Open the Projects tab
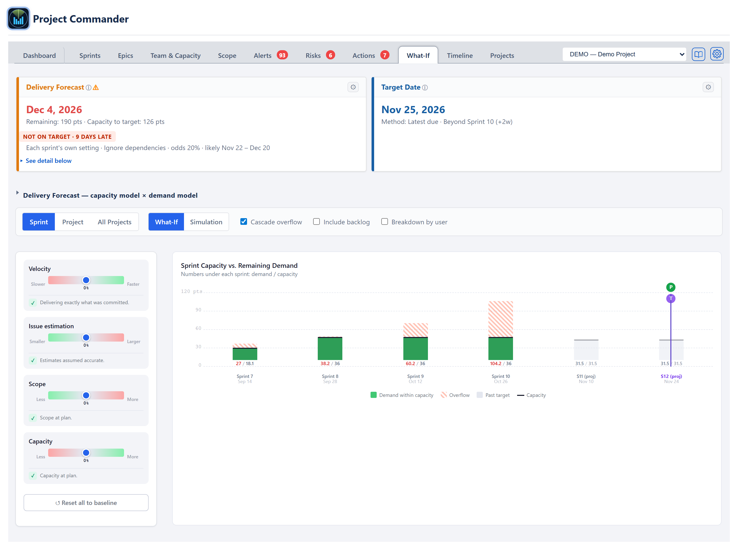 (x=502, y=56)
